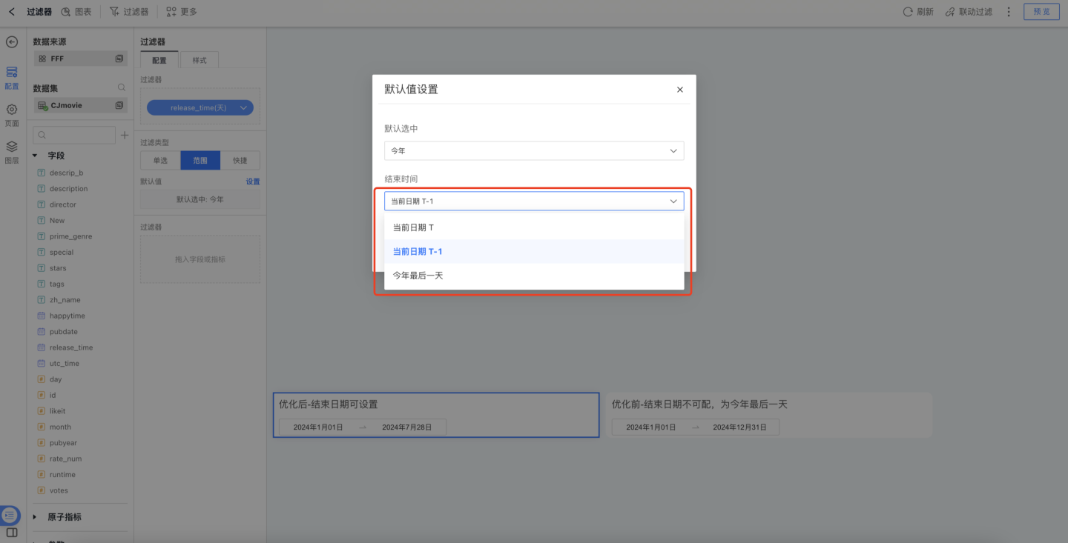Select the stars field

58,268
